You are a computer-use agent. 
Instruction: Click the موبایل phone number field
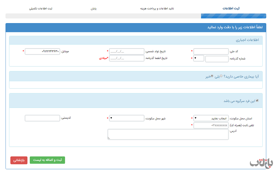tap(42, 51)
